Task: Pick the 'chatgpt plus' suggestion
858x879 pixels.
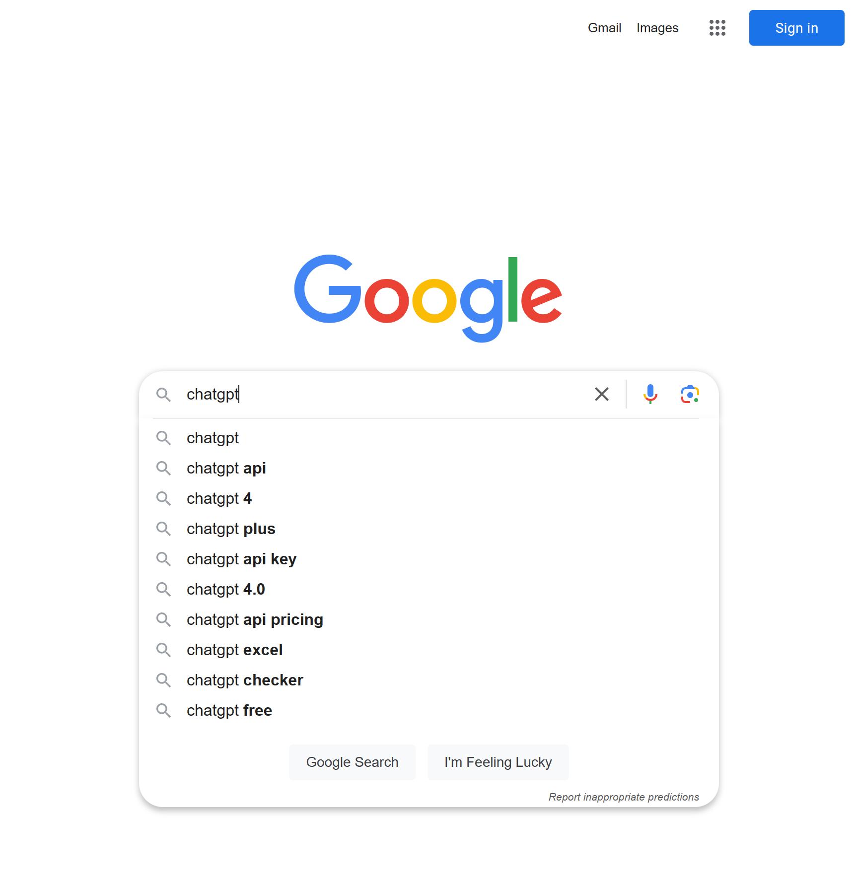Action: [x=231, y=529]
